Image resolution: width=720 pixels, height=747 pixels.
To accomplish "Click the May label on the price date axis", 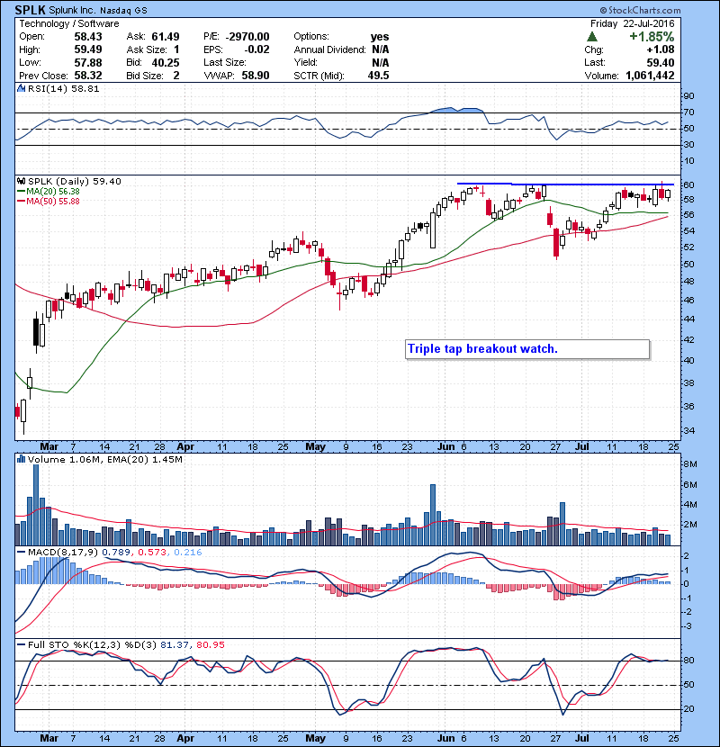I will click(x=315, y=447).
